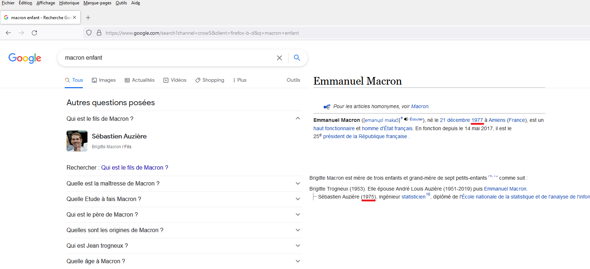Open the Amiens link
This screenshot has width=590, height=269.
(x=497, y=120)
